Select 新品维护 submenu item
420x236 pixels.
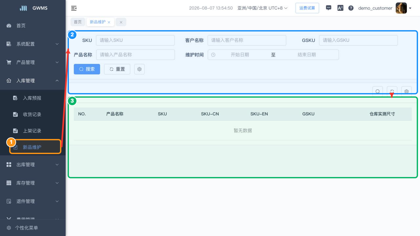point(33,147)
